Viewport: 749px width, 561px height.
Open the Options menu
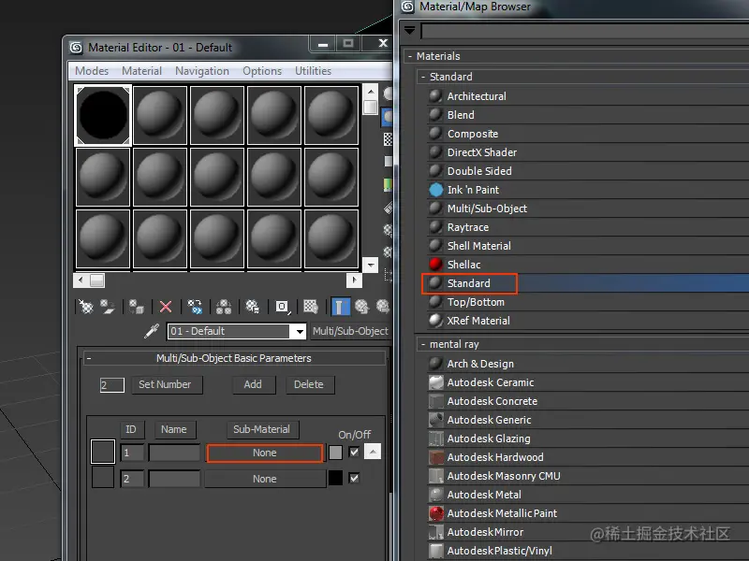262,71
